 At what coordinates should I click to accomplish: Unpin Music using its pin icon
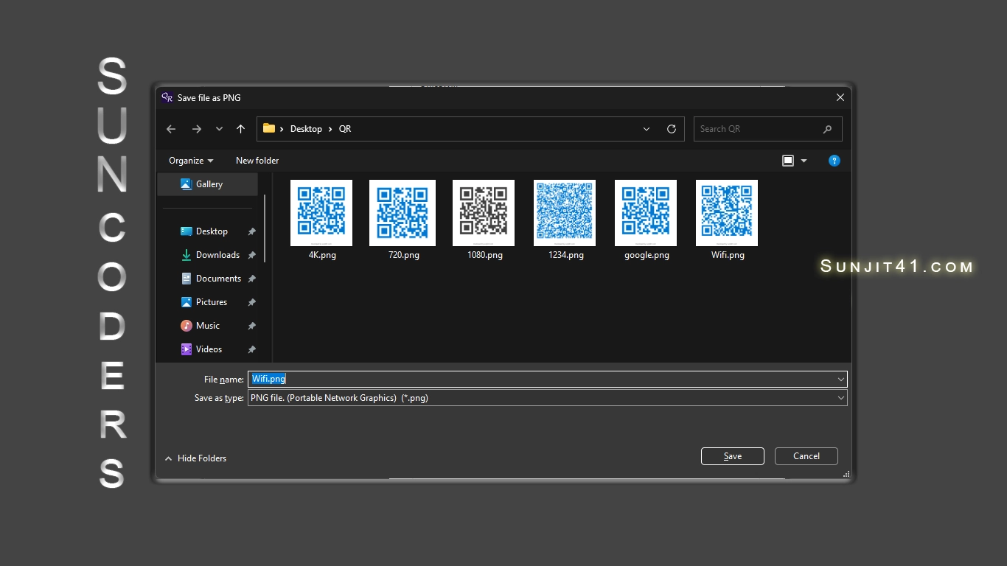point(251,326)
